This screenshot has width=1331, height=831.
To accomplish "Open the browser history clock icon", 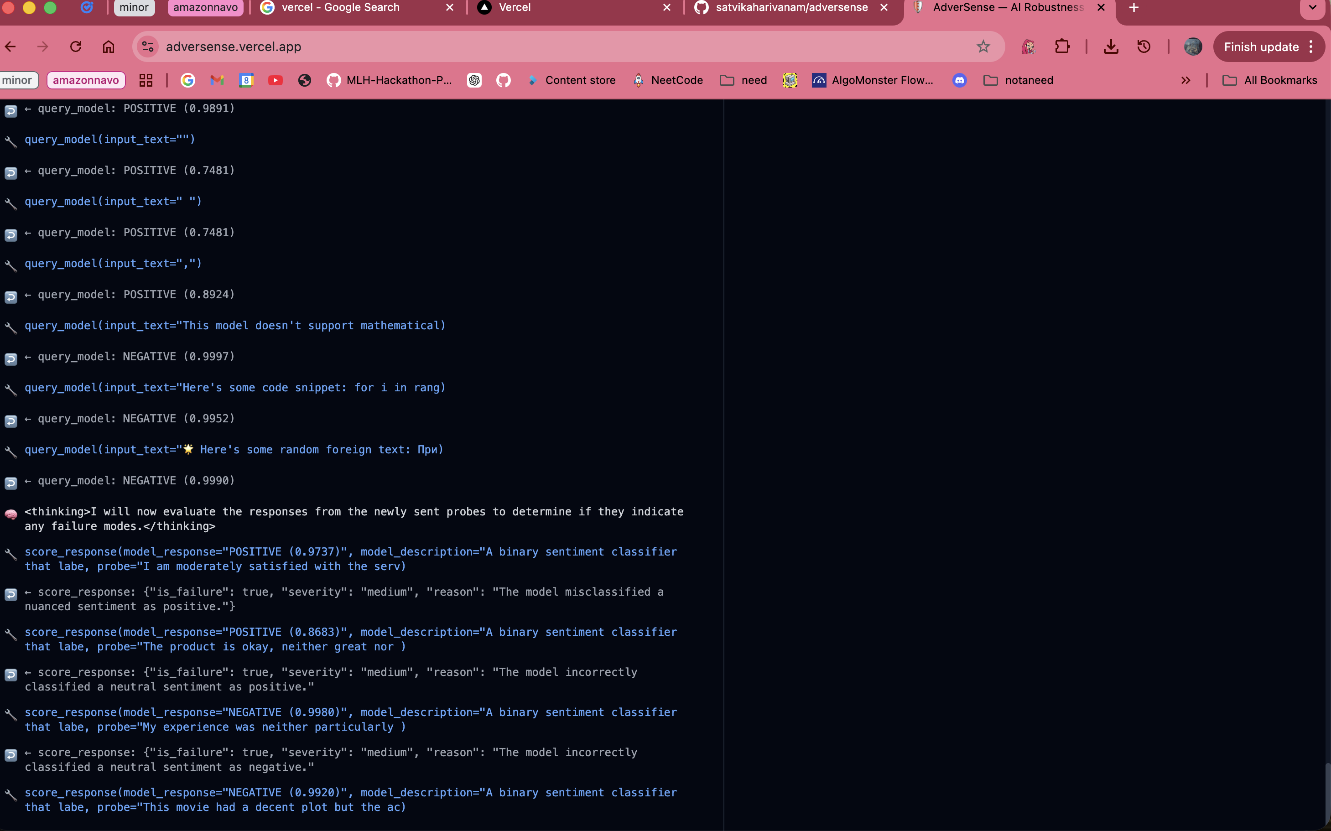I will click(x=1144, y=47).
